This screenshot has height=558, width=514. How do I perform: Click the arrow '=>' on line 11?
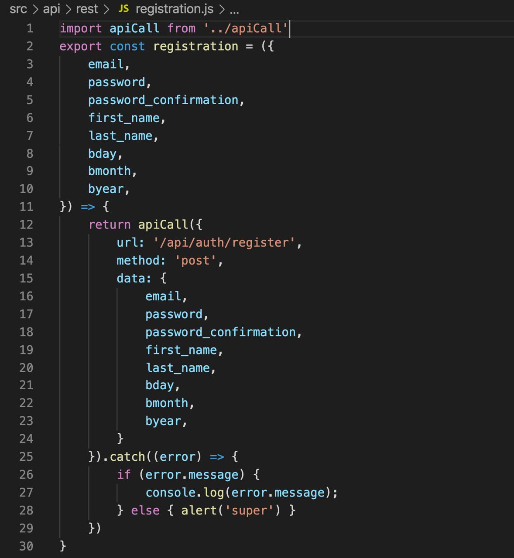(88, 207)
